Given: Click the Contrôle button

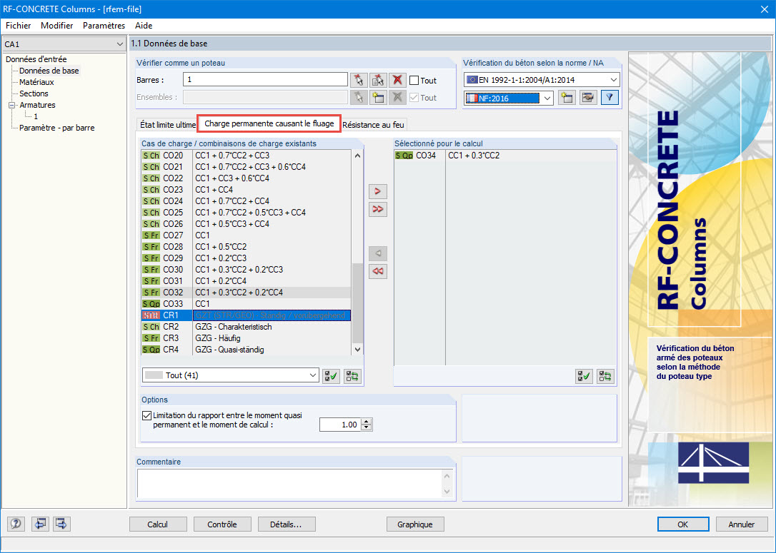Looking at the screenshot, I should (x=222, y=524).
